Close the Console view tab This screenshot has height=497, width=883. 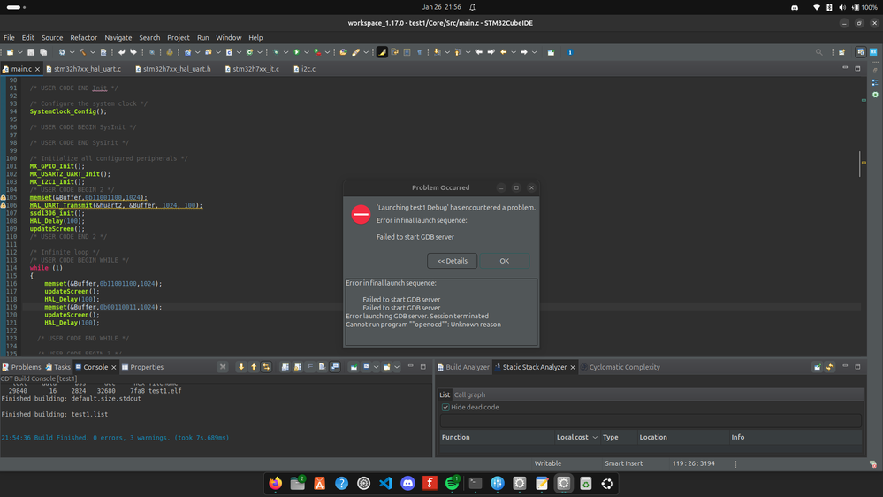point(114,367)
